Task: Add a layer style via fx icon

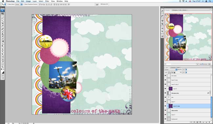Action: click(194, 122)
